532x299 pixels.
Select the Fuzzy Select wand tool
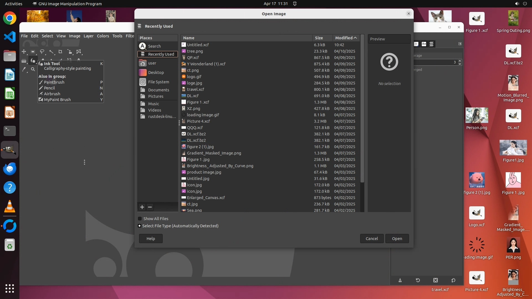(x=51, y=52)
